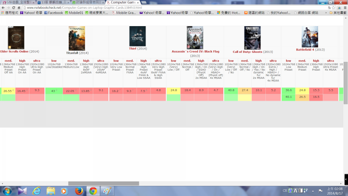Click the Battlefield 4 cover thumbnail
Screen dimensions: 348x196
click(310, 37)
